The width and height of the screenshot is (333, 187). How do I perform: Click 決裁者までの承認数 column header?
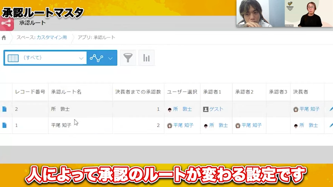coord(138,92)
